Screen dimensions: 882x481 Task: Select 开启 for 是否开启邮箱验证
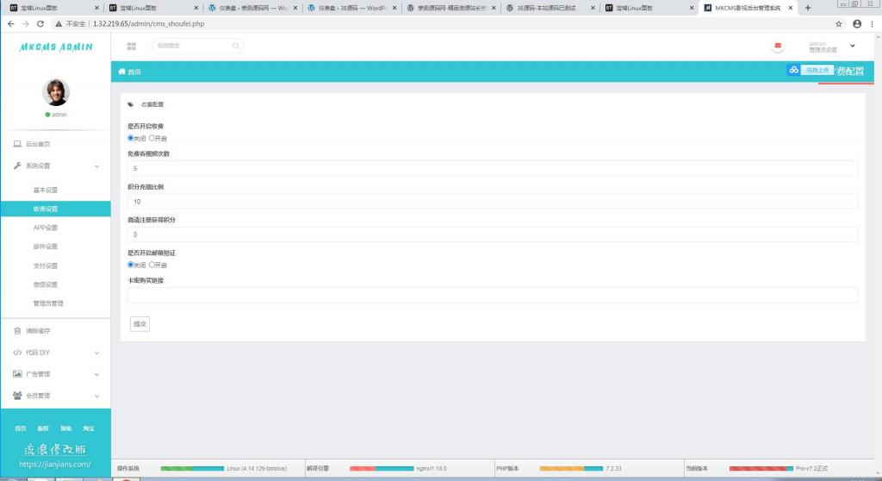152,265
